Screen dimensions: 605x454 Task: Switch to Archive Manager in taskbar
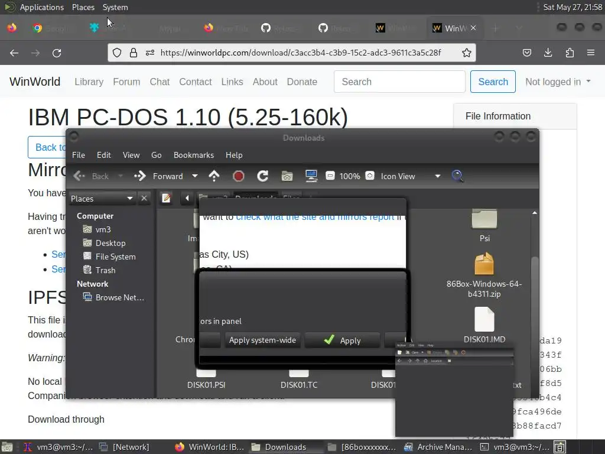click(439, 447)
